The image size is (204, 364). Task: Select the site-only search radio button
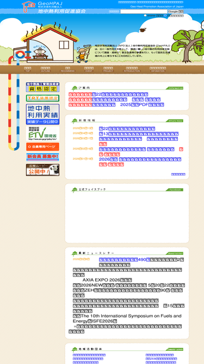point(165,16)
